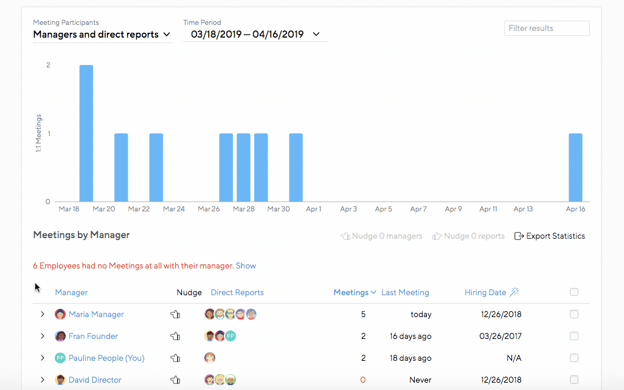This screenshot has width=624, height=390.
Task: Click Maria Manager's avatar picture
Action: tap(60, 315)
